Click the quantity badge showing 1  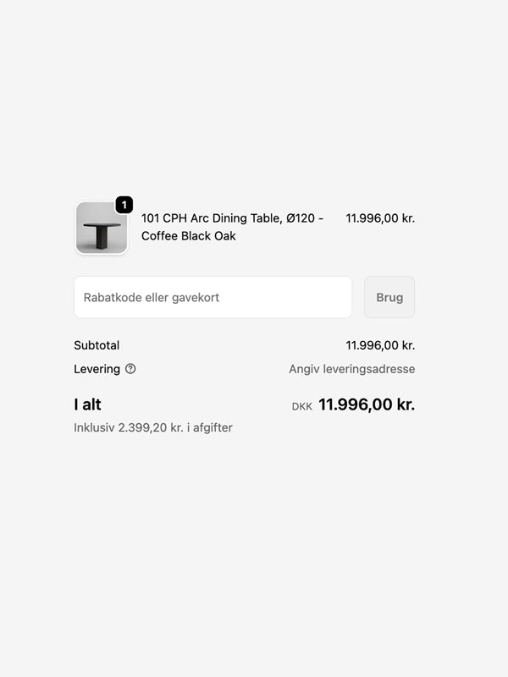coord(124,205)
